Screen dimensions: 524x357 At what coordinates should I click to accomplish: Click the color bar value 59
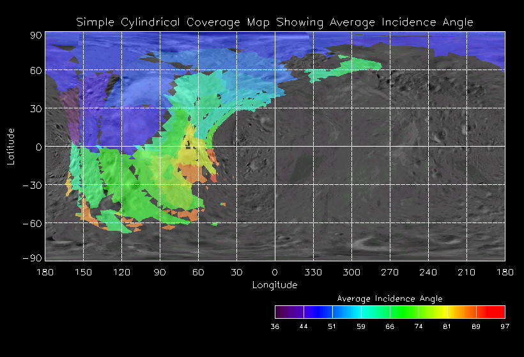[361, 326]
